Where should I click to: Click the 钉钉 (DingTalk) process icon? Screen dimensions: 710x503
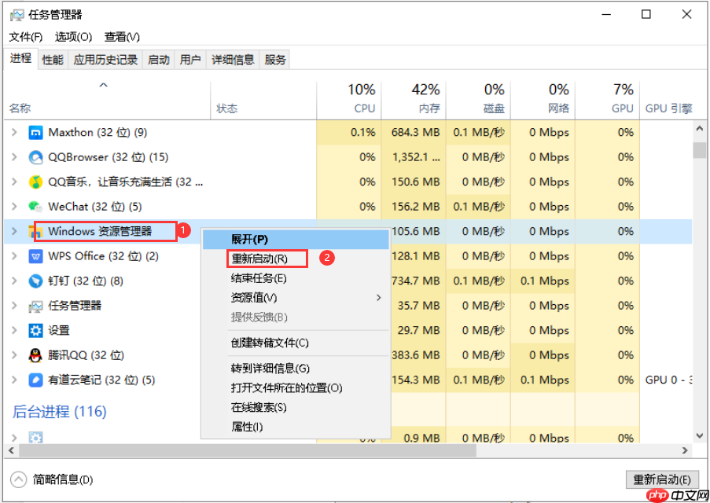34,281
